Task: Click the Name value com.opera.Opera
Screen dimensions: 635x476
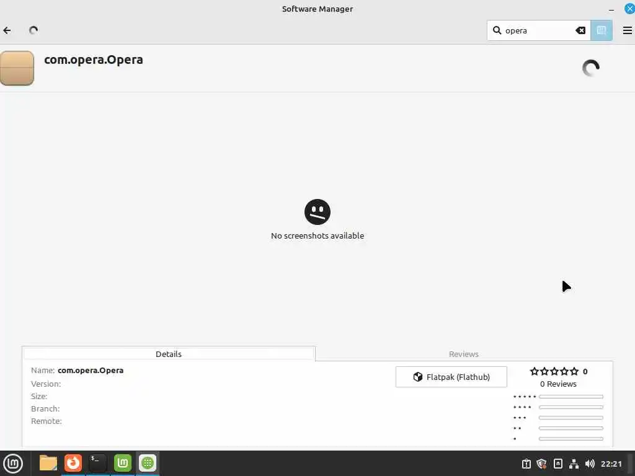Action: (x=91, y=371)
